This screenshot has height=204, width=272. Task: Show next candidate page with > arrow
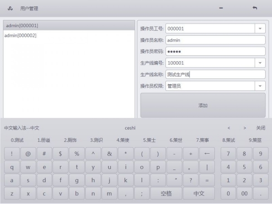coord(245,128)
